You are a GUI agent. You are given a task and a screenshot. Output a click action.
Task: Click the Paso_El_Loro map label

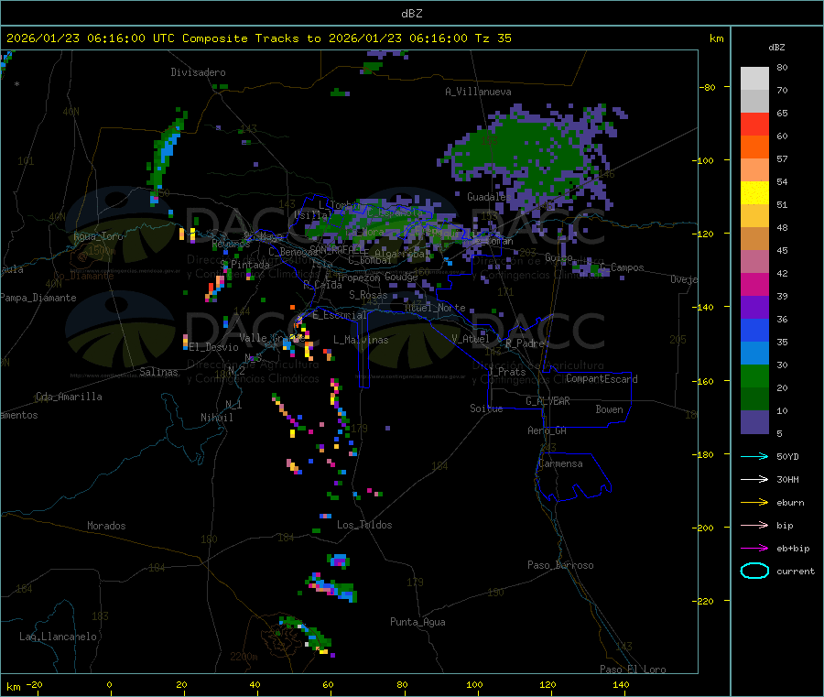click(x=634, y=670)
